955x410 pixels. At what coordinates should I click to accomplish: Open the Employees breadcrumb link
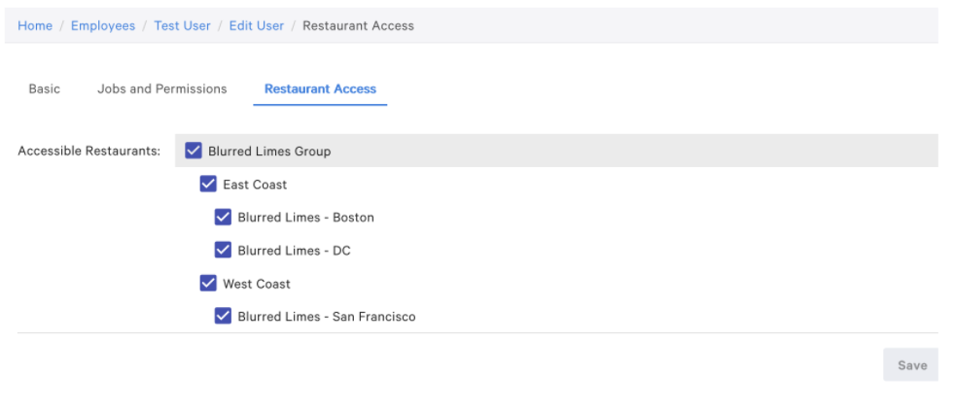click(103, 26)
